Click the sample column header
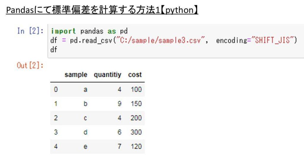304x155 pixels. pos(76,75)
